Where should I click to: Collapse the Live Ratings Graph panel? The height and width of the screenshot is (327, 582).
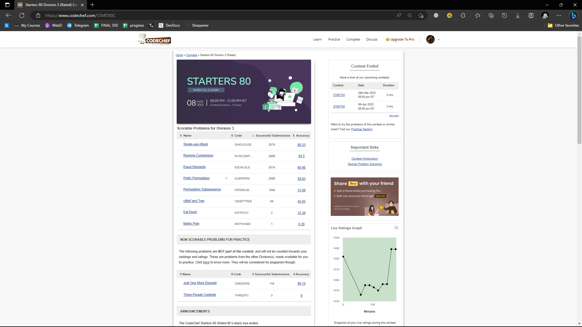[x=396, y=228]
